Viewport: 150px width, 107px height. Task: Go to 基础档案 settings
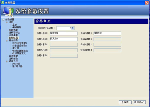click(13, 30)
